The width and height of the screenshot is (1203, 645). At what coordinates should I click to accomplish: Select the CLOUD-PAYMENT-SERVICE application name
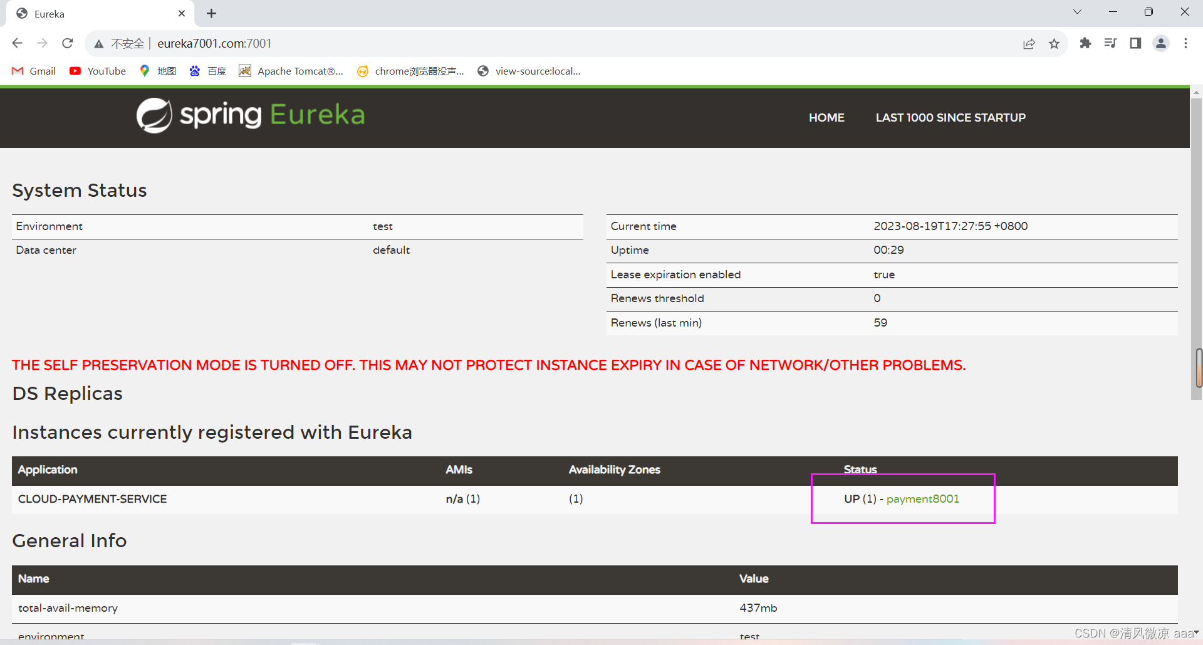click(93, 499)
